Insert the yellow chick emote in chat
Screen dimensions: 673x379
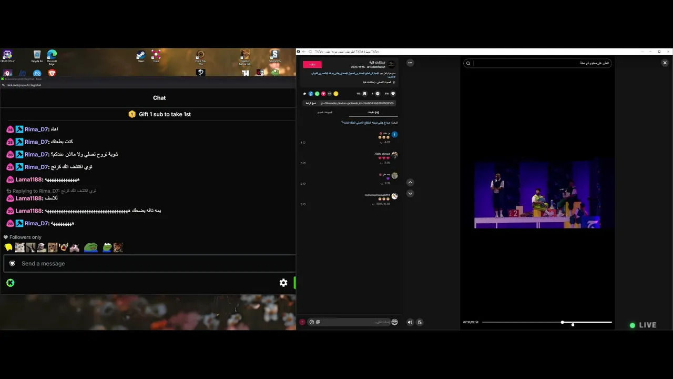(8, 247)
